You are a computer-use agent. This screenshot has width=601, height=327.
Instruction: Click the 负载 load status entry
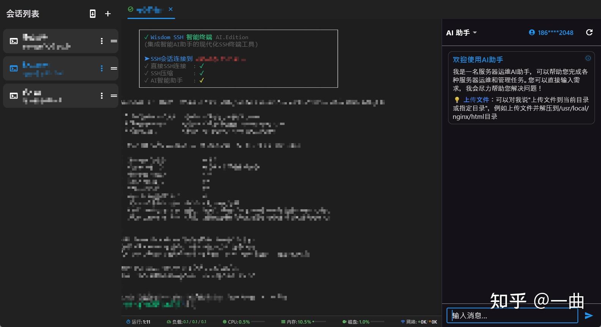click(x=187, y=322)
